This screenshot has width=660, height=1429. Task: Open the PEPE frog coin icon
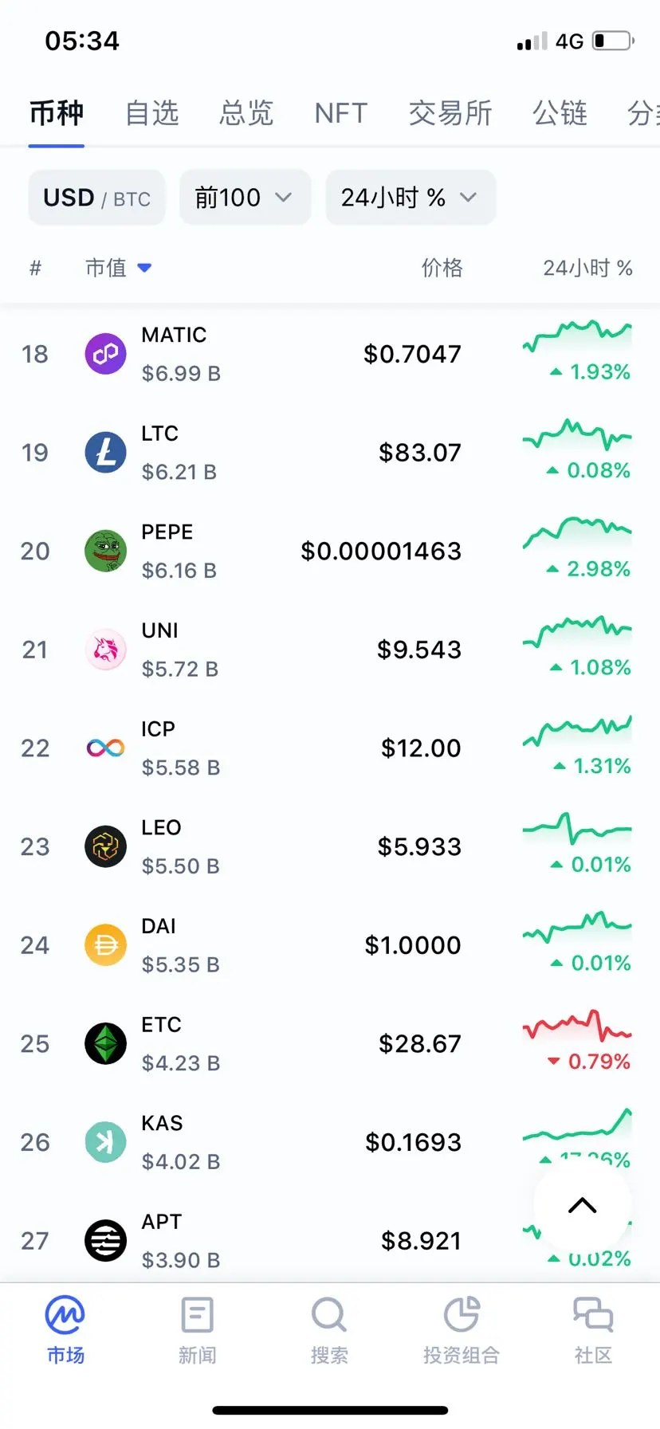pos(105,551)
